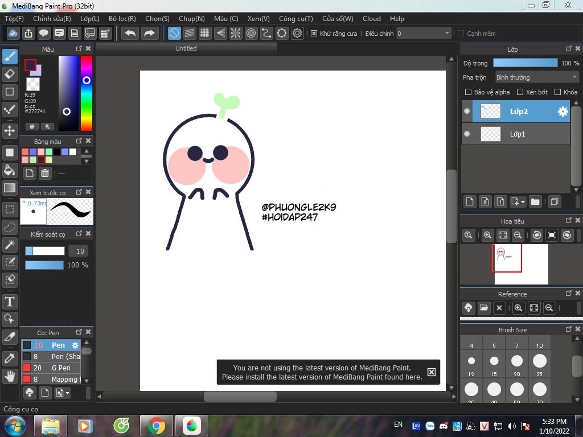Select the Lasso tool
583x437 pixels.
click(x=10, y=227)
